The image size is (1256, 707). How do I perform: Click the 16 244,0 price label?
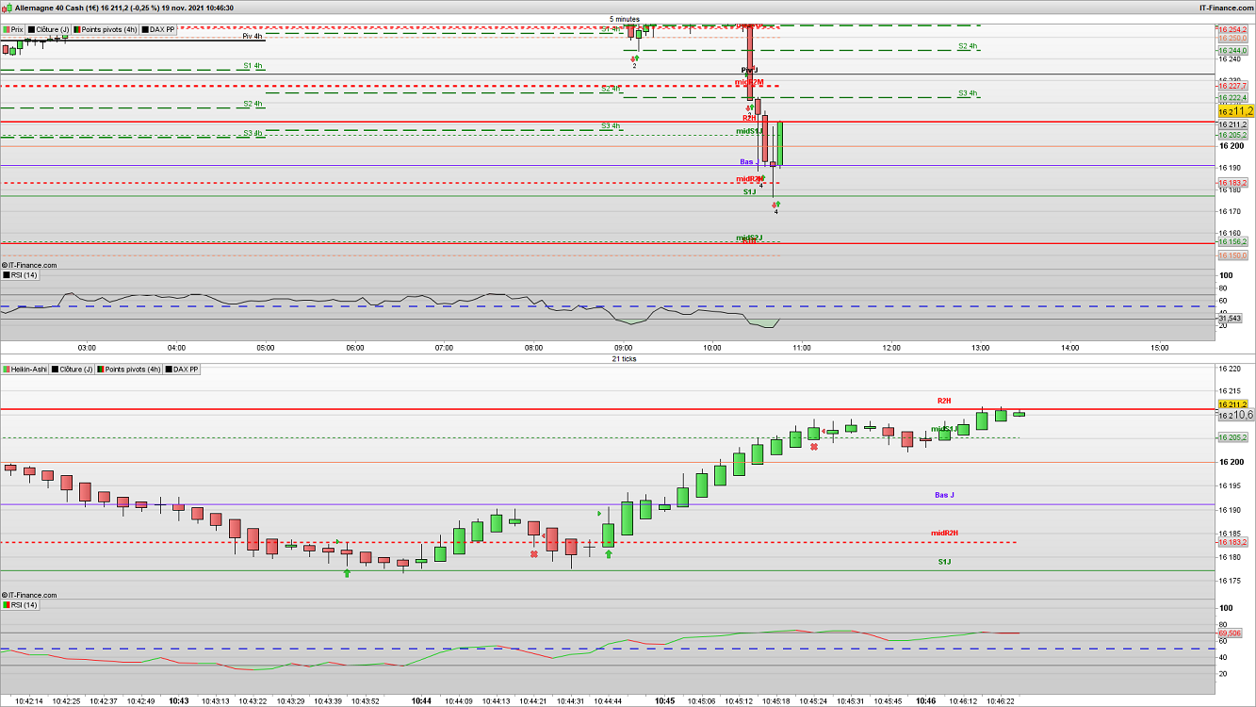[x=1233, y=50]
